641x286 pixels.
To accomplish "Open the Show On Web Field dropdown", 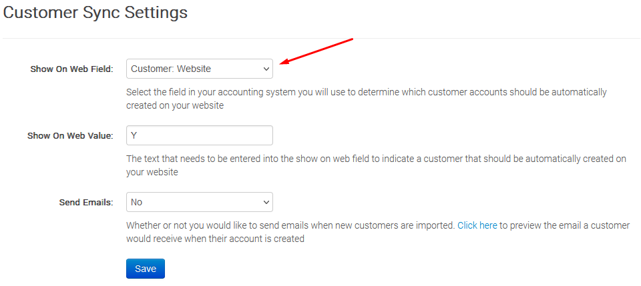I will tap(199, 69).
